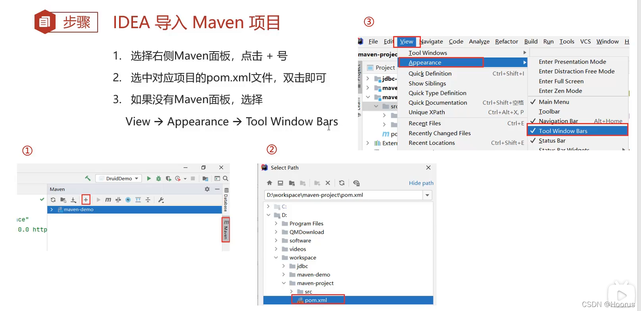The height and width of the screenshot is (311, 641).
Task: Open the Refactor menu
Action: pyautogui.click(x=506, y=41)
